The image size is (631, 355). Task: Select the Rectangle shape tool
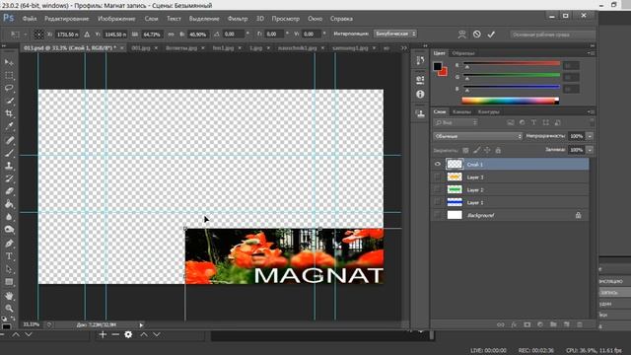click(x=9, y=282)
